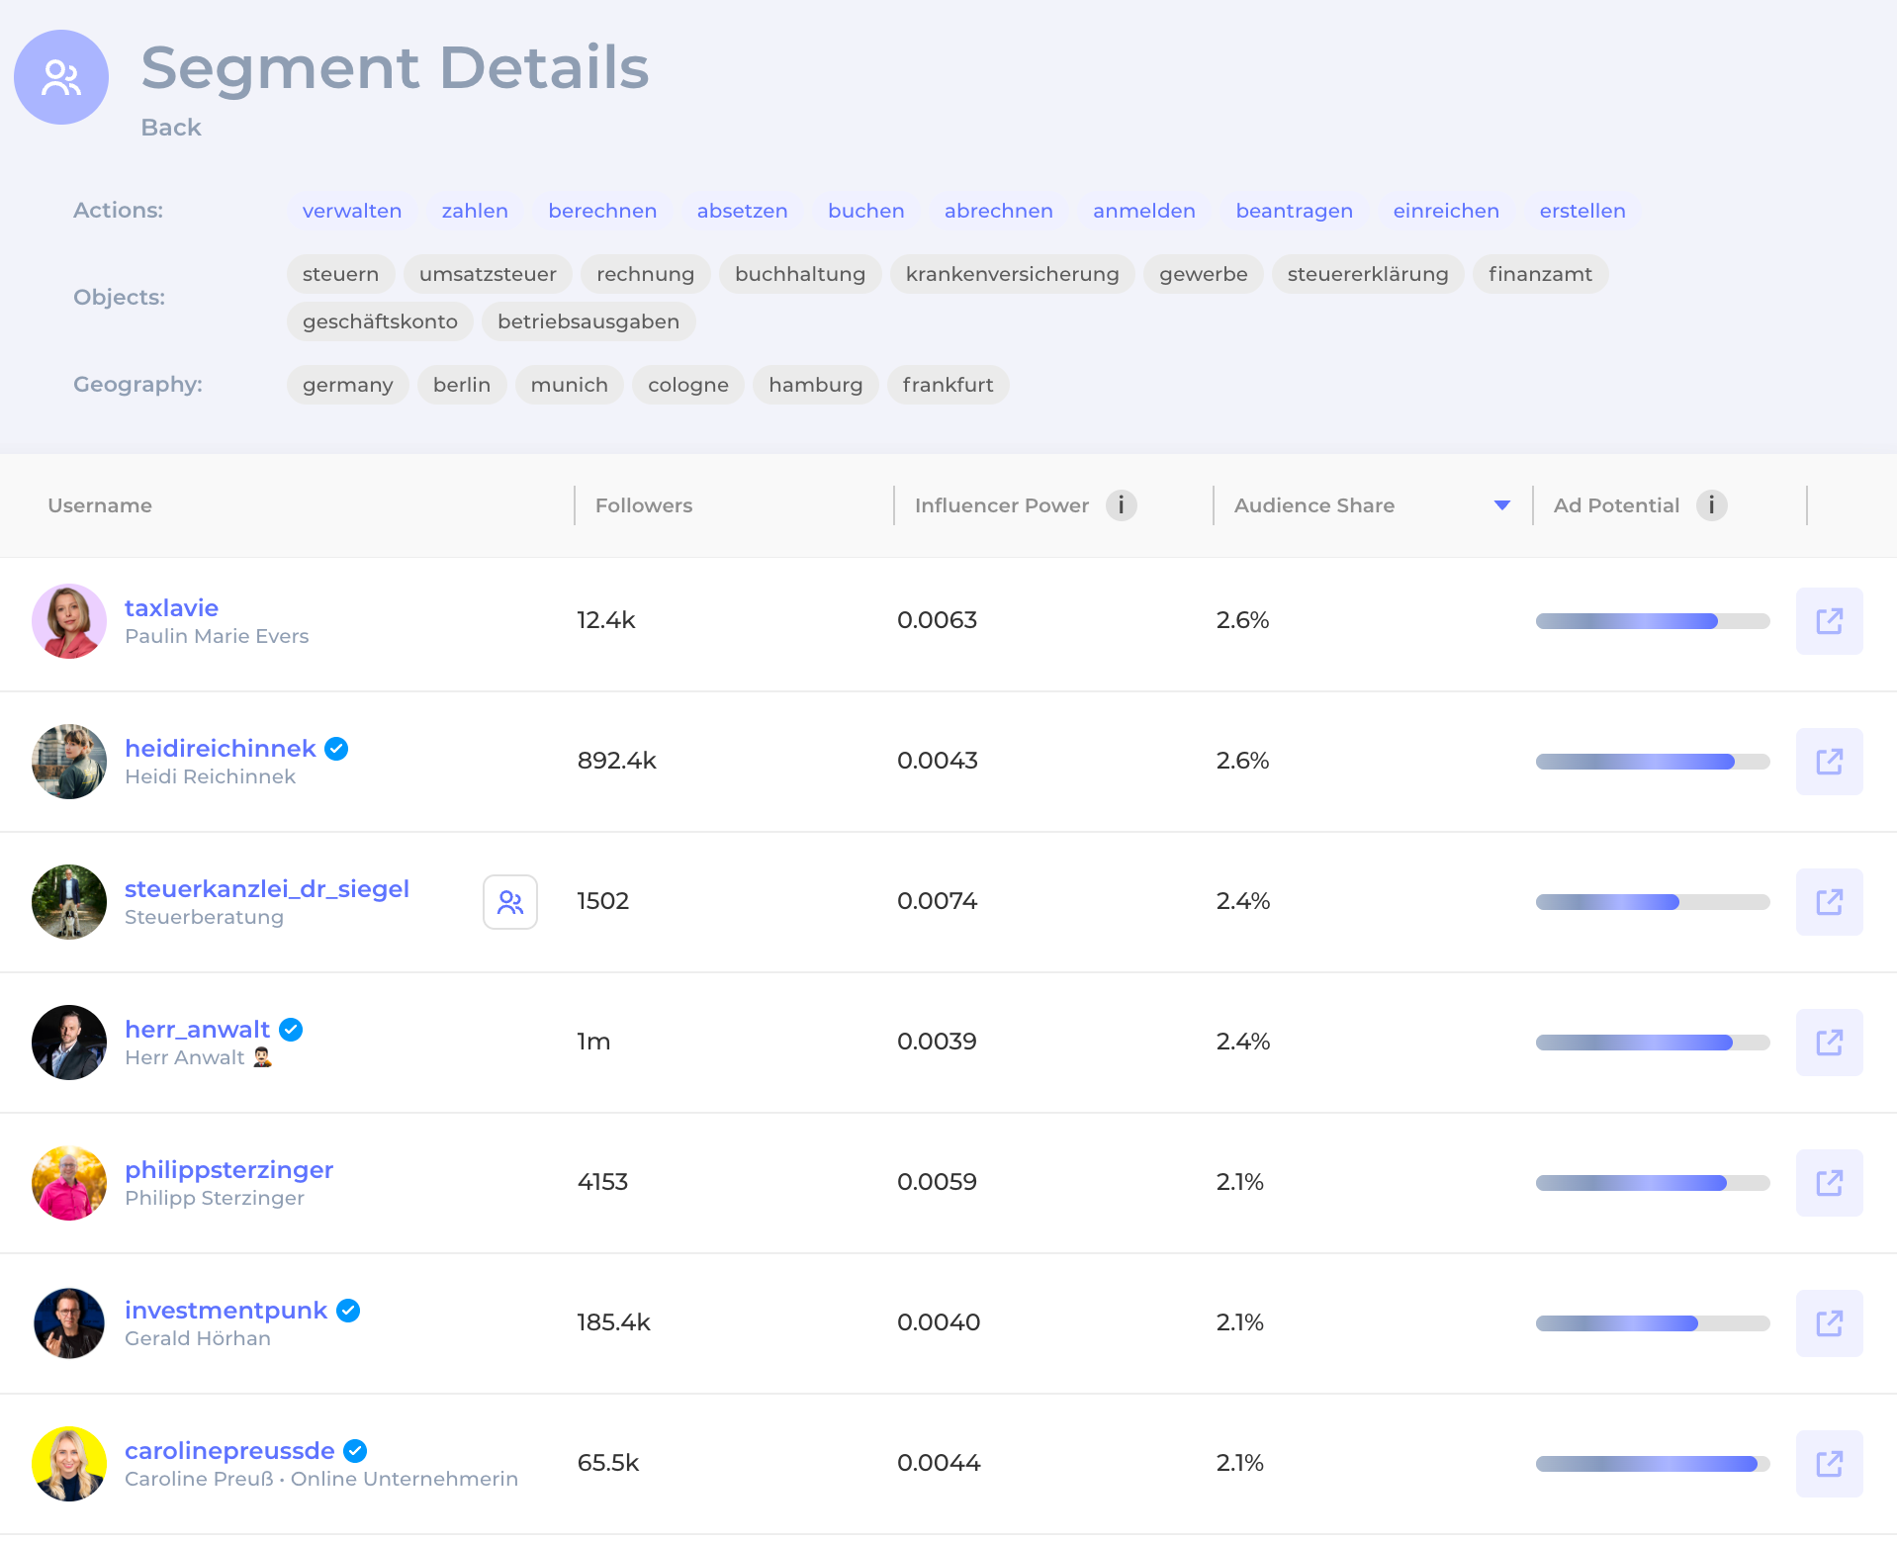Viewport: 1897px width, 1545px height.
Task: Click the external link icon on heidireichinnek row
Action: coord(1829,762)
